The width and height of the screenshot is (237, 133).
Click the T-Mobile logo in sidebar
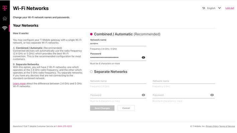coord(5,8)
